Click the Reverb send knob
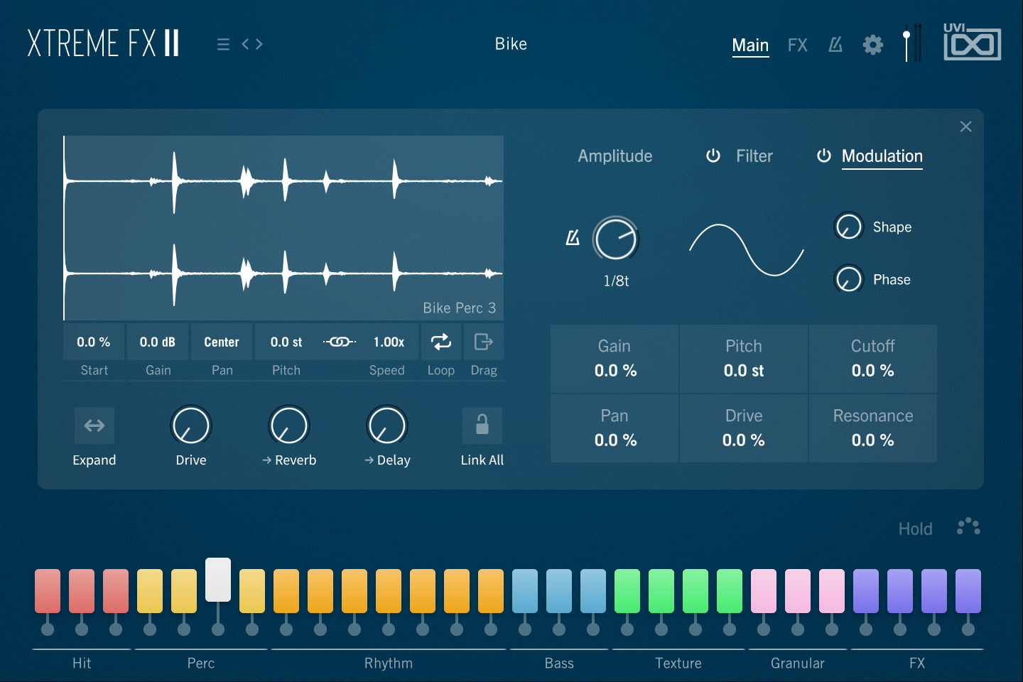 (289, 426)
